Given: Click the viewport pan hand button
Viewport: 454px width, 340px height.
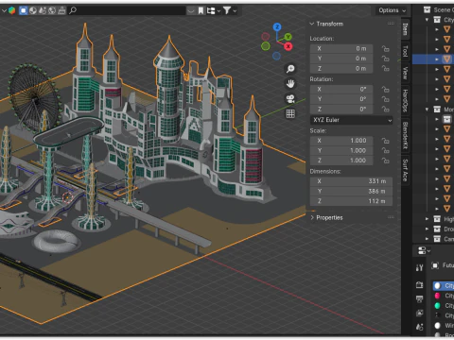Looking at the screenshot, I should click(x=290, y=84).
